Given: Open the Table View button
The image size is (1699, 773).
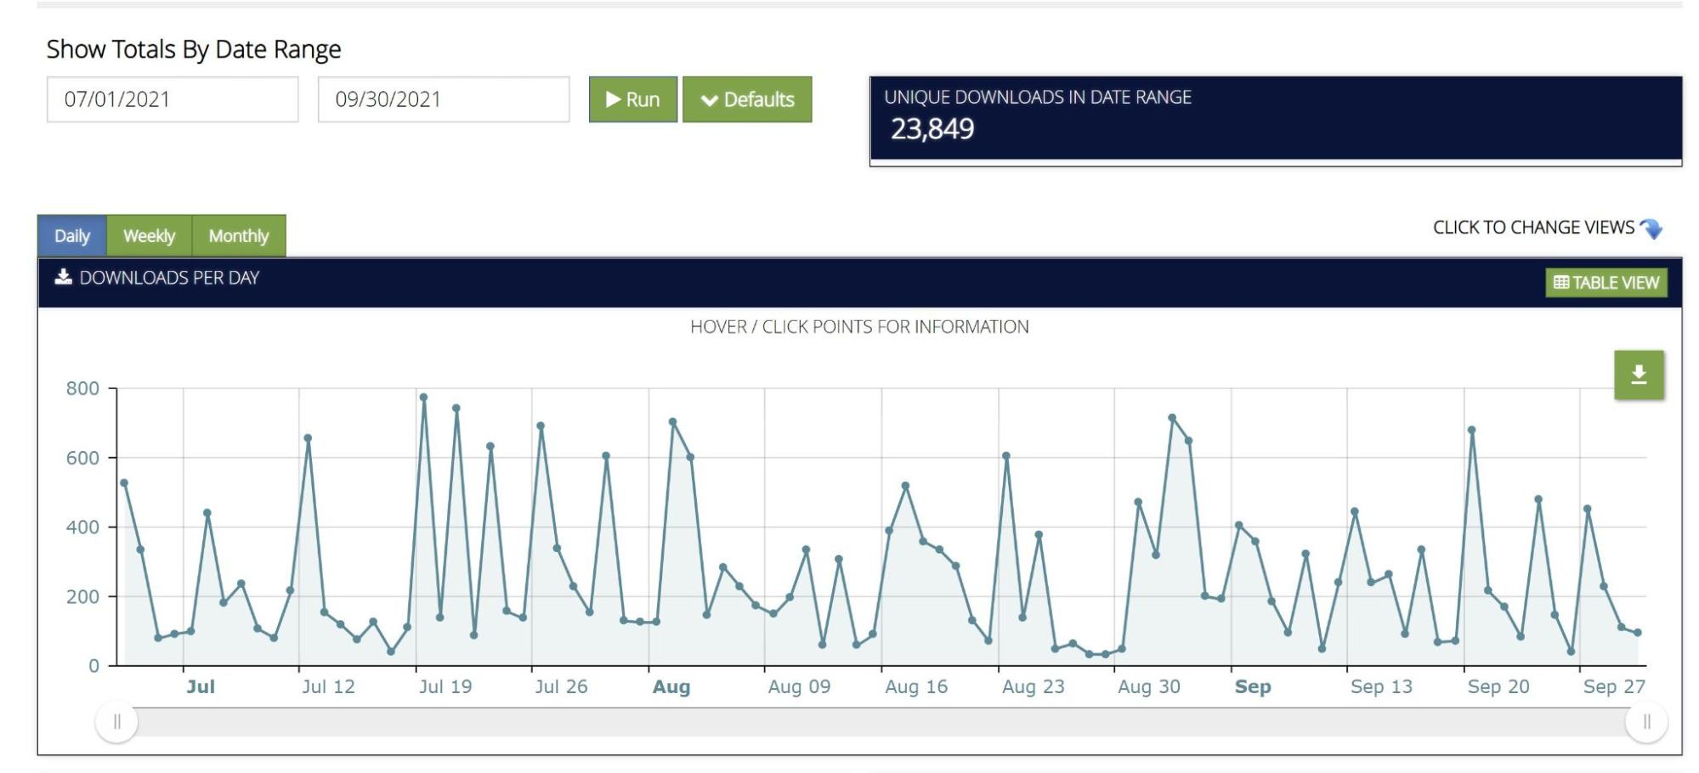Looking at the screenshot, I should (1606, 282).
